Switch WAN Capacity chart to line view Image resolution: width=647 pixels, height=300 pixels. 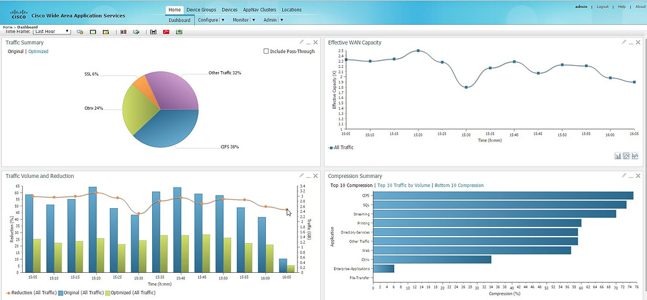[x=626, y=156]
